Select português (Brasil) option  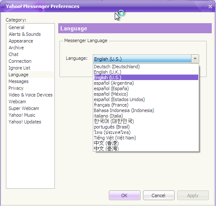(x=146, y=127)
